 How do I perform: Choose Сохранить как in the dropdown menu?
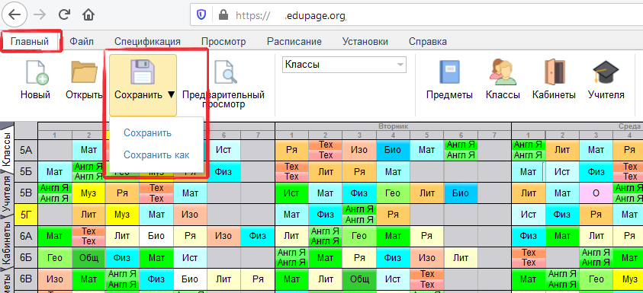pyautogui.click(x=156, y=154)
